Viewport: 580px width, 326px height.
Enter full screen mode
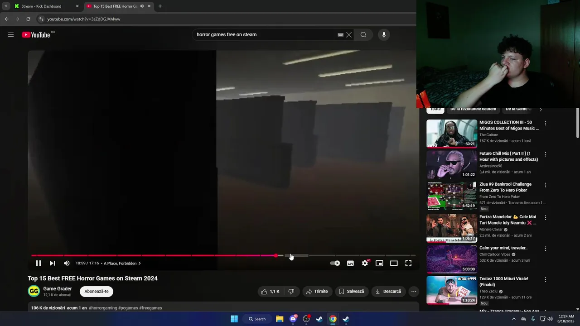(x=408, y=263)
